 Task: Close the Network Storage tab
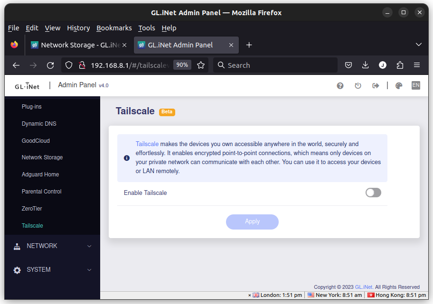tap(124, 45)
